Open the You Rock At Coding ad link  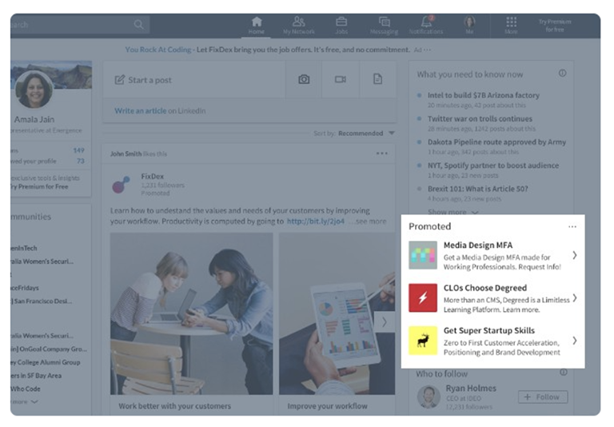click(157, 50)
